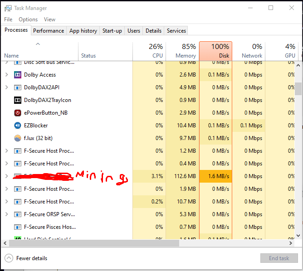Click the F-Secure ORSP Service icon
Screen dimensions: 303x271
18,214
